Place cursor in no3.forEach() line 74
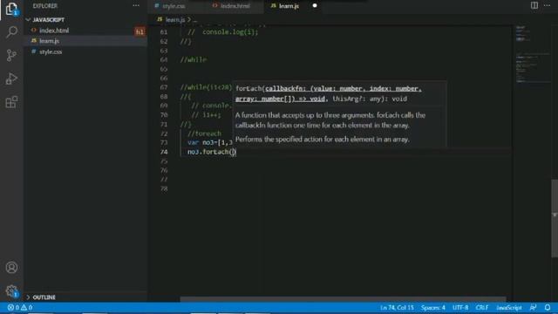The height and width of the screenshot is (314, 558). click(212, 152)
